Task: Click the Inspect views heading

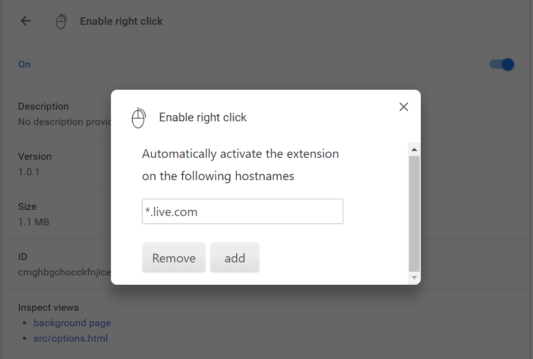Action: [48, 308]
